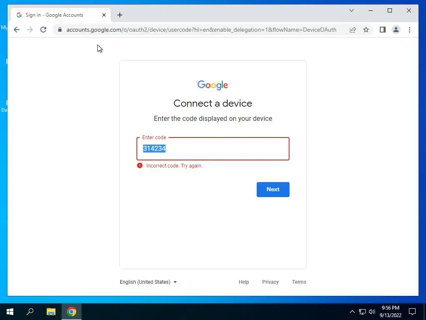Open the Terms link
The image size is (426, 320).
(x=299, y=282)
